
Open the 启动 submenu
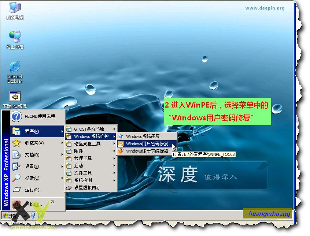(x=91, y=166)
